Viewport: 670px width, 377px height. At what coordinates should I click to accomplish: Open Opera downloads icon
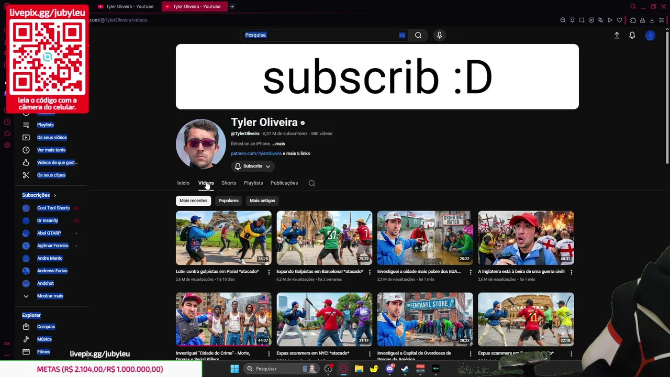pos(652,20)
